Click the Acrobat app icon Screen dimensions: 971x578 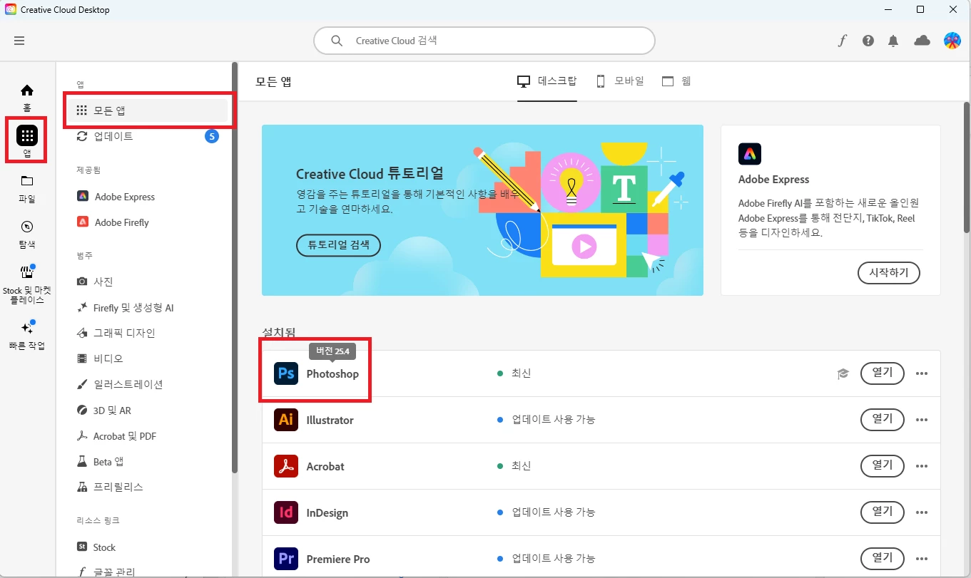286,466
